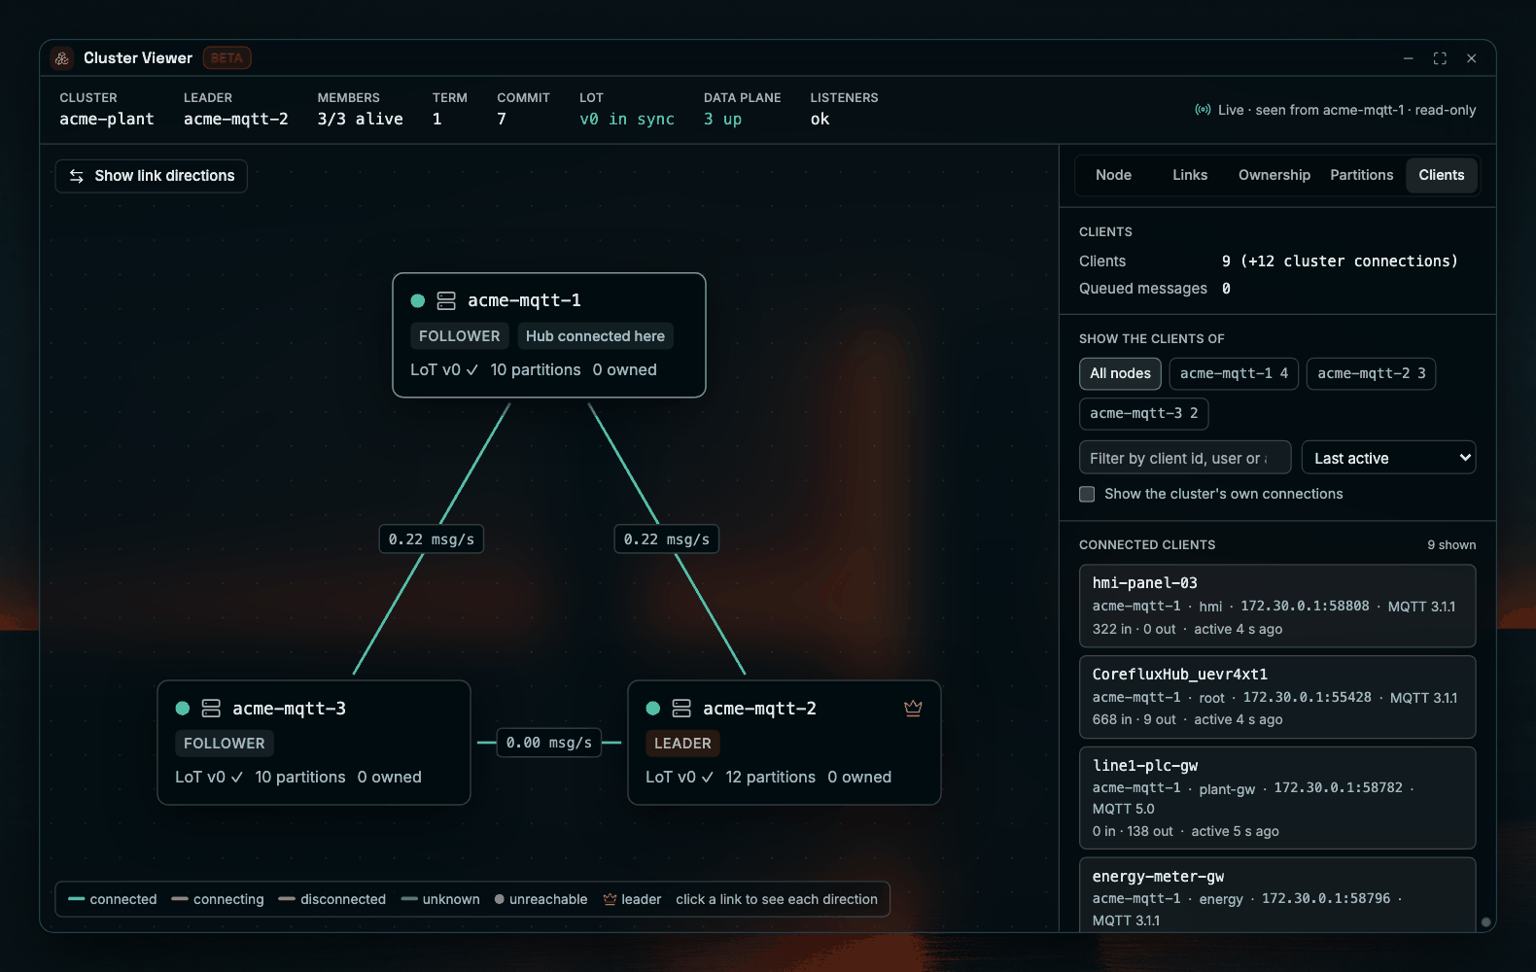Image resolution: width=1536 pixels, height=972 pixels.
Task: Click the Live broadcast signal icon
Action: [1203, 110]
